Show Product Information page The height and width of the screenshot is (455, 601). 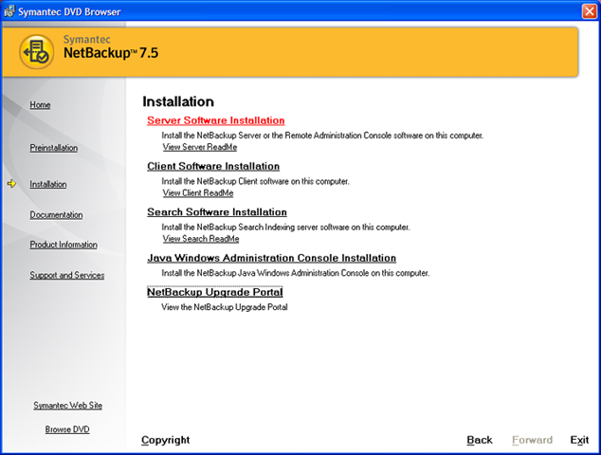coord(64,245)
